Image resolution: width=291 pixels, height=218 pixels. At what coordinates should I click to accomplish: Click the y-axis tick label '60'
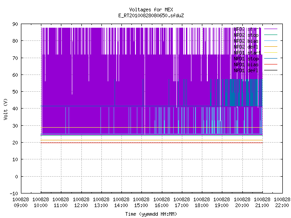[15, 75]
